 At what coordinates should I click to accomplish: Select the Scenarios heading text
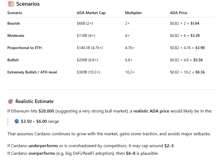(x=28, y=4)
